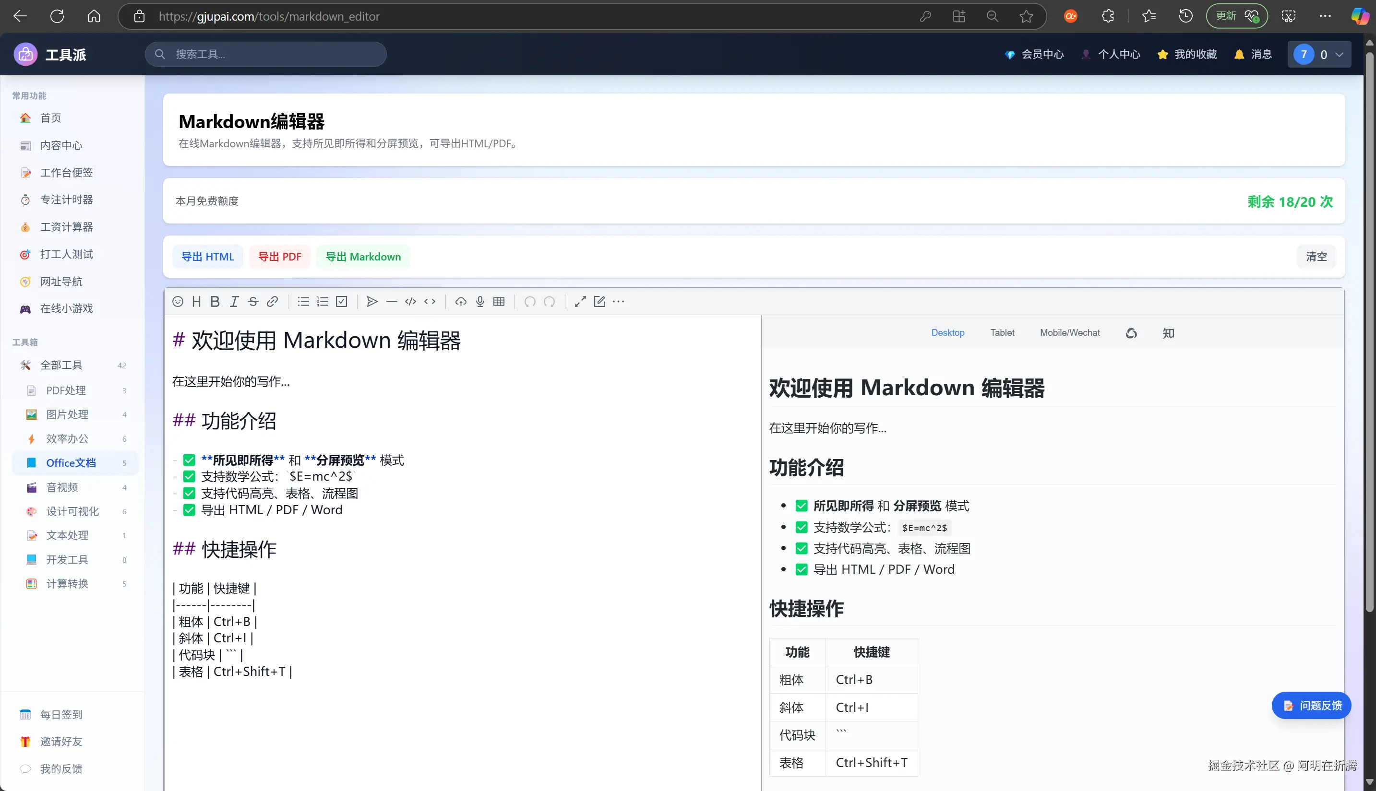Viewport: 1376px width, 791px height.
Task: Open 内容中心 in sidebar
Action: 72,145
